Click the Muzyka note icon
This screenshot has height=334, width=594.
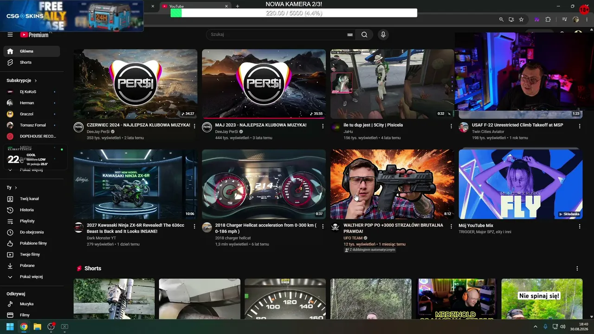coord(10,304)
